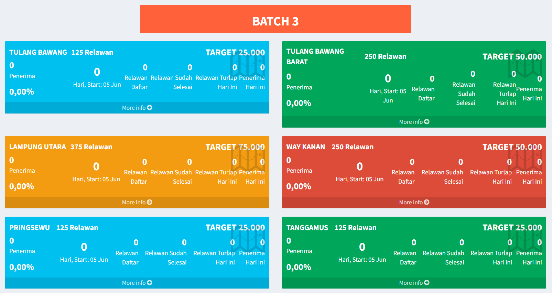Click the arrow icon in Tulang Bawang footer

pos(150,108)
